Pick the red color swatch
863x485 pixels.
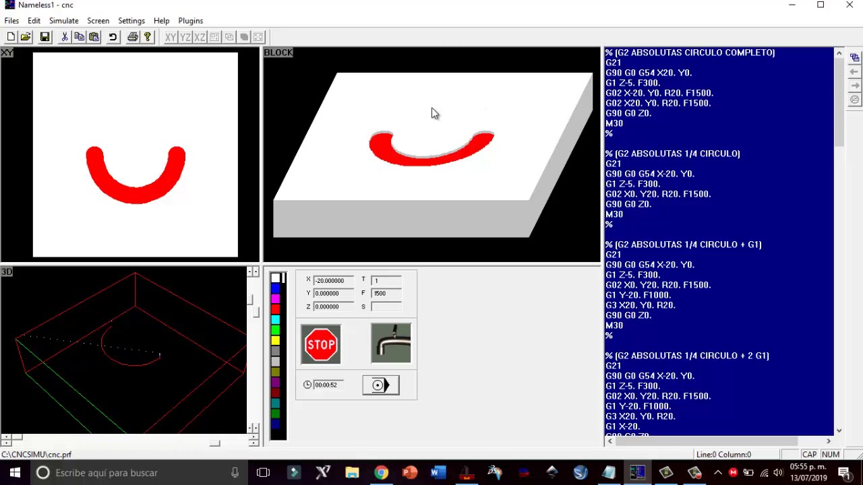pyautogui.click(x=275, y=309)
